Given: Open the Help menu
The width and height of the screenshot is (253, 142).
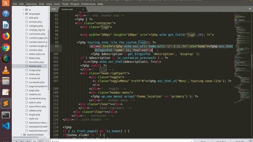Looking at the screenshot, I should tap(100, 4).
